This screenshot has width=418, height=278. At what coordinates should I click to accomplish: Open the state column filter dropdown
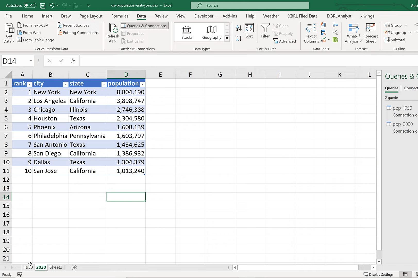[104, 84]
